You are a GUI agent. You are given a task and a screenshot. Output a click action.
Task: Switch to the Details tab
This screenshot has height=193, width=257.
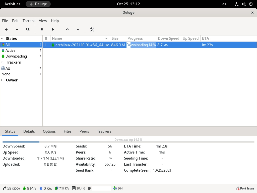click(29, 131)
